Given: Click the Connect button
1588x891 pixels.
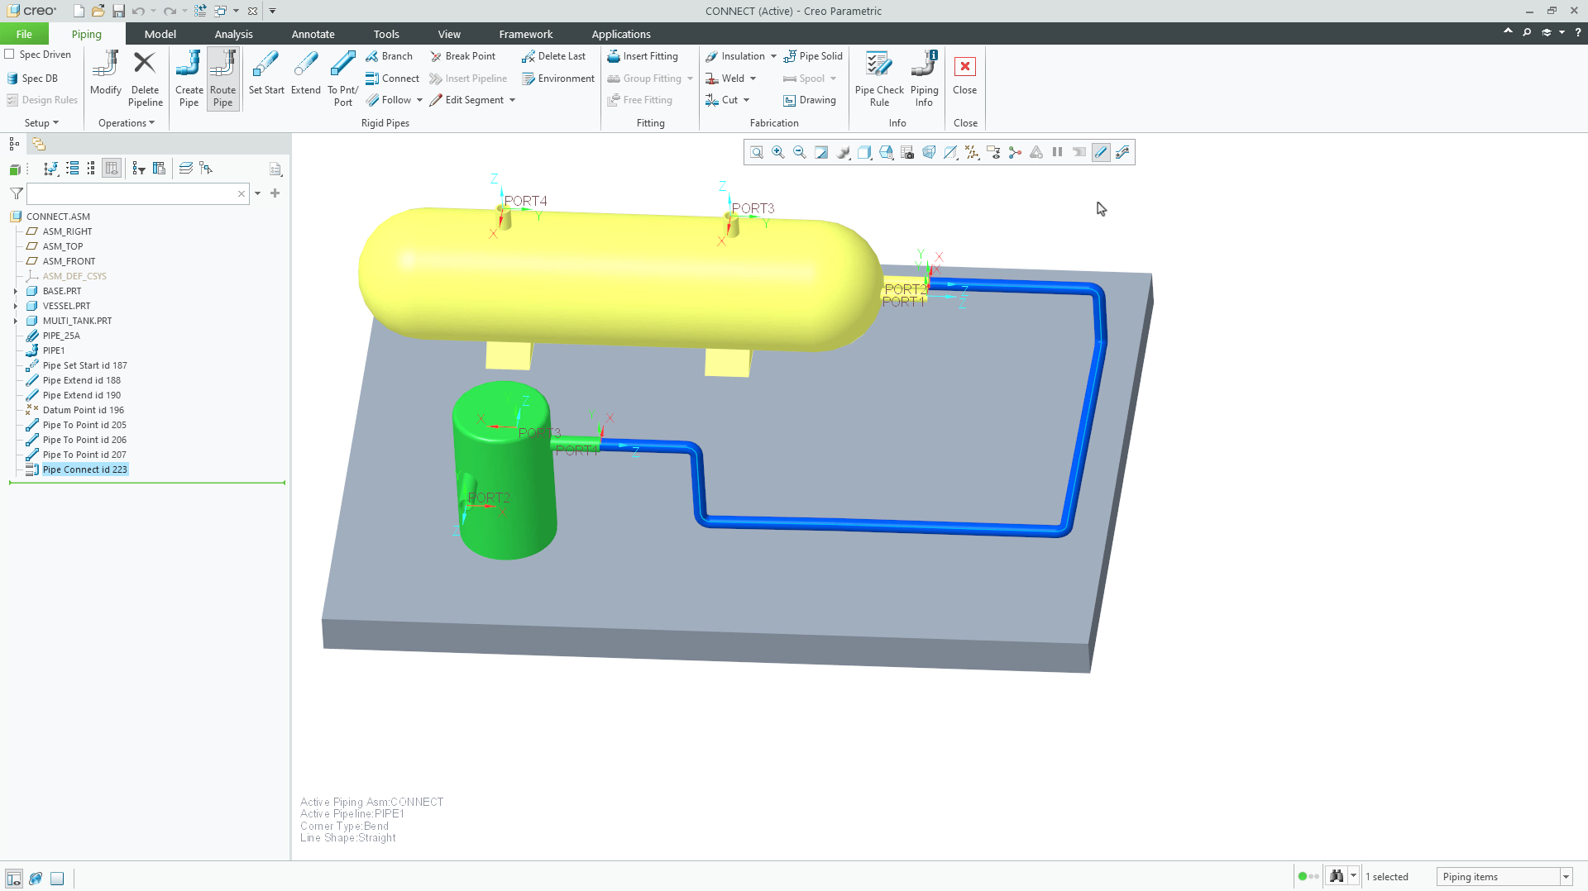Looking at the screenshot, I should click(x=392, y=79).
